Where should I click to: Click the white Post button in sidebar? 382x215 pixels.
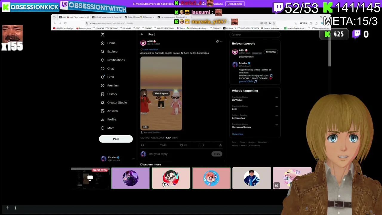click(116, 139)
